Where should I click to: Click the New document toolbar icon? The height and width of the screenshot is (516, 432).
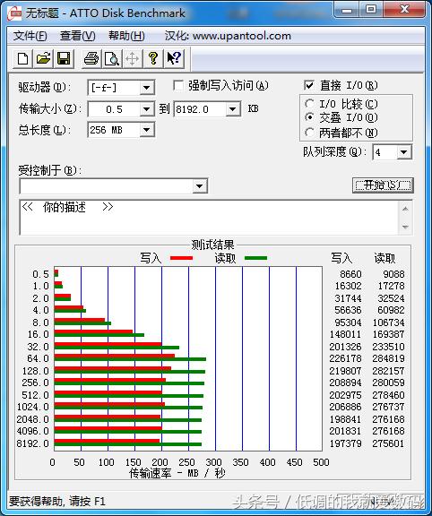pyautogui.click(x=22, y=58)
